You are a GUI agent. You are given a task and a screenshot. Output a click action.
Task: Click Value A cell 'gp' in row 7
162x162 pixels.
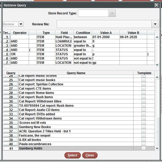point(106,63)
